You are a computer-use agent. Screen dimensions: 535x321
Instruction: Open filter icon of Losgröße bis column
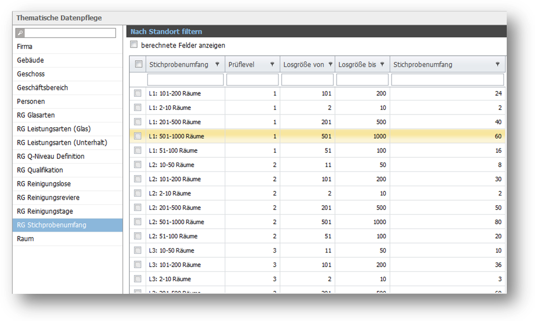pos(382,64)
